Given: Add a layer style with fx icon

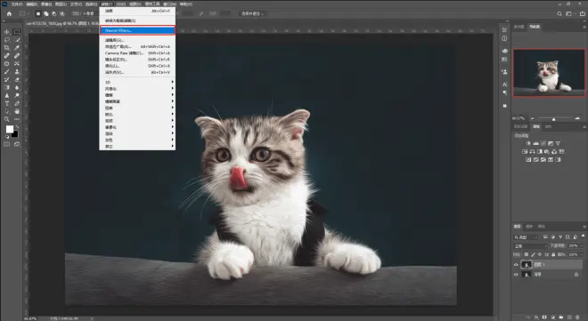Looking at the screenshot, I should click(536, 317).
